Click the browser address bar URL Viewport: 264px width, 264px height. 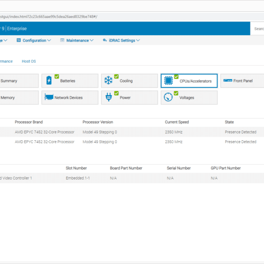pos(49,17)
